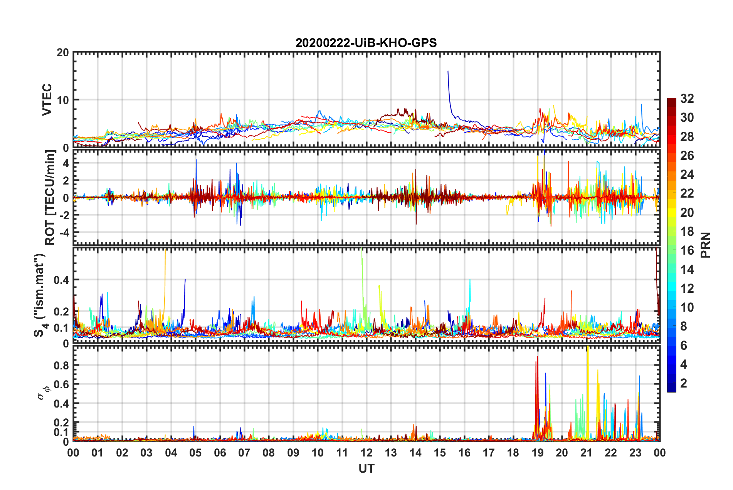Click the 12 tick on UT axis
Viewport: 733px width, 490px height.
coord(366,453)
